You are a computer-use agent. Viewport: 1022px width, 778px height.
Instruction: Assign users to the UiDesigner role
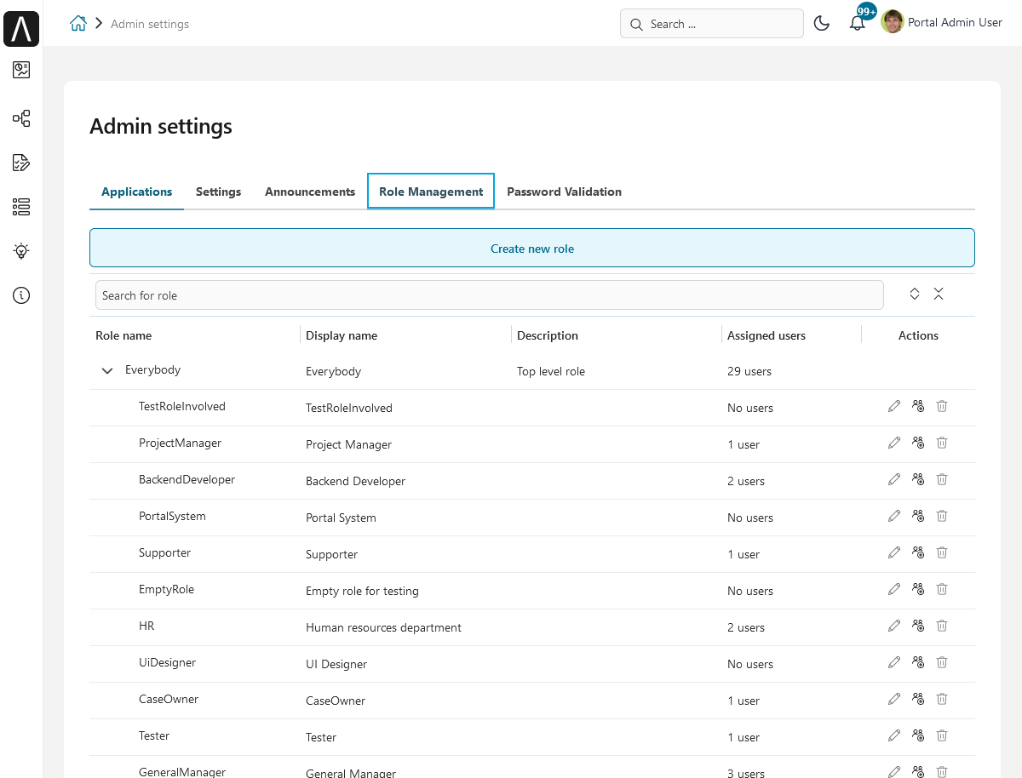(x=918, y=662)
